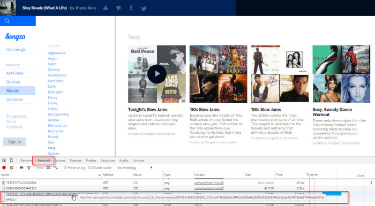
Task: Clear the network log
Action: coord(11,168)
